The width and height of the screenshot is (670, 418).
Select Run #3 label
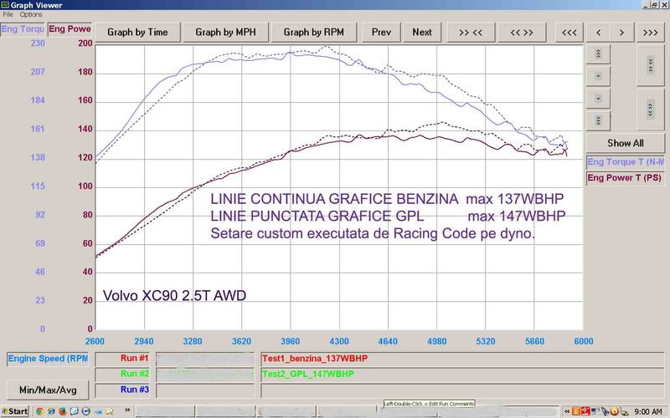click(122, 390)
